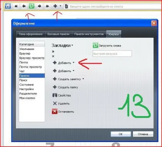Viewport: 162px width, 147px height.
Task: Select "Чат" in the category list
Action: click(x=32, y=71)
